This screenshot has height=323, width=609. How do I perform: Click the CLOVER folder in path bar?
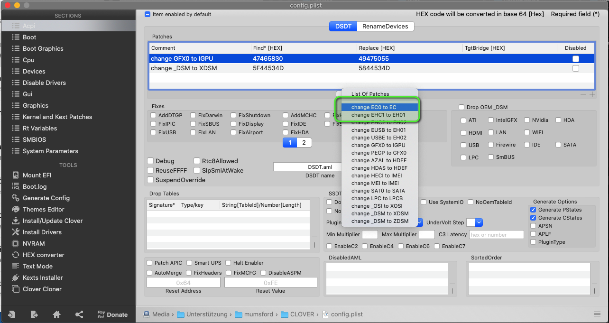tap(302, 314)
